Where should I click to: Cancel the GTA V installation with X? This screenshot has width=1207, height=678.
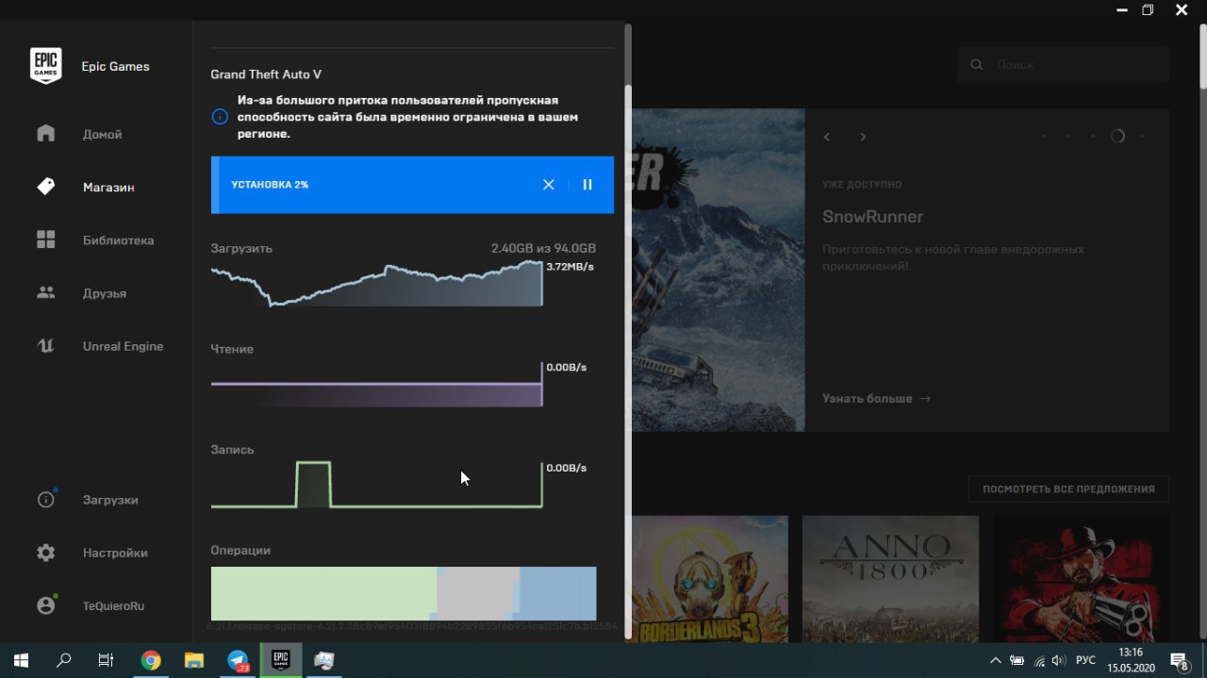click(549, 185)
